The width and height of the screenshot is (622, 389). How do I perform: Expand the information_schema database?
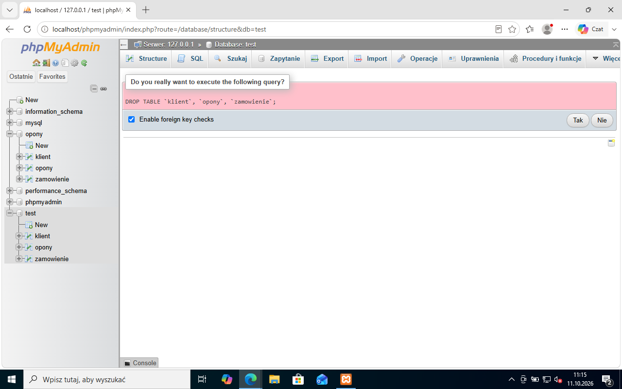click(x=10, y=111)
